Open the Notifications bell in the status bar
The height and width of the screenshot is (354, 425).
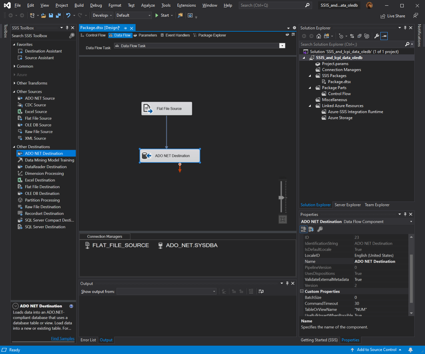pos(411,350)
